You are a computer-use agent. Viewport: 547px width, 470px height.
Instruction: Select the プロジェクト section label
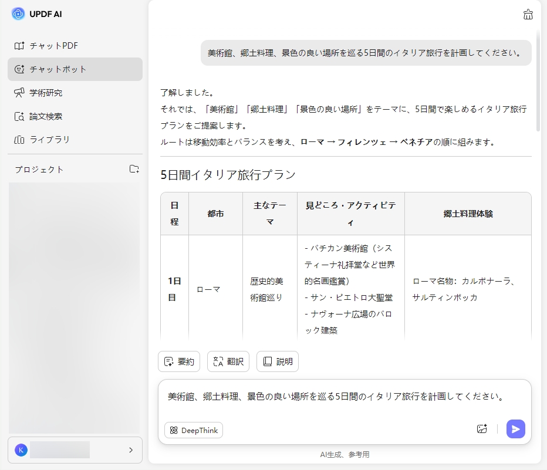pos(39,169)
